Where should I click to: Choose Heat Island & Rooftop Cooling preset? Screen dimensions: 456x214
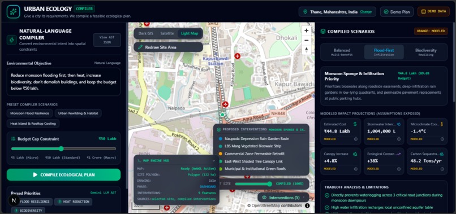coord(33,124)
